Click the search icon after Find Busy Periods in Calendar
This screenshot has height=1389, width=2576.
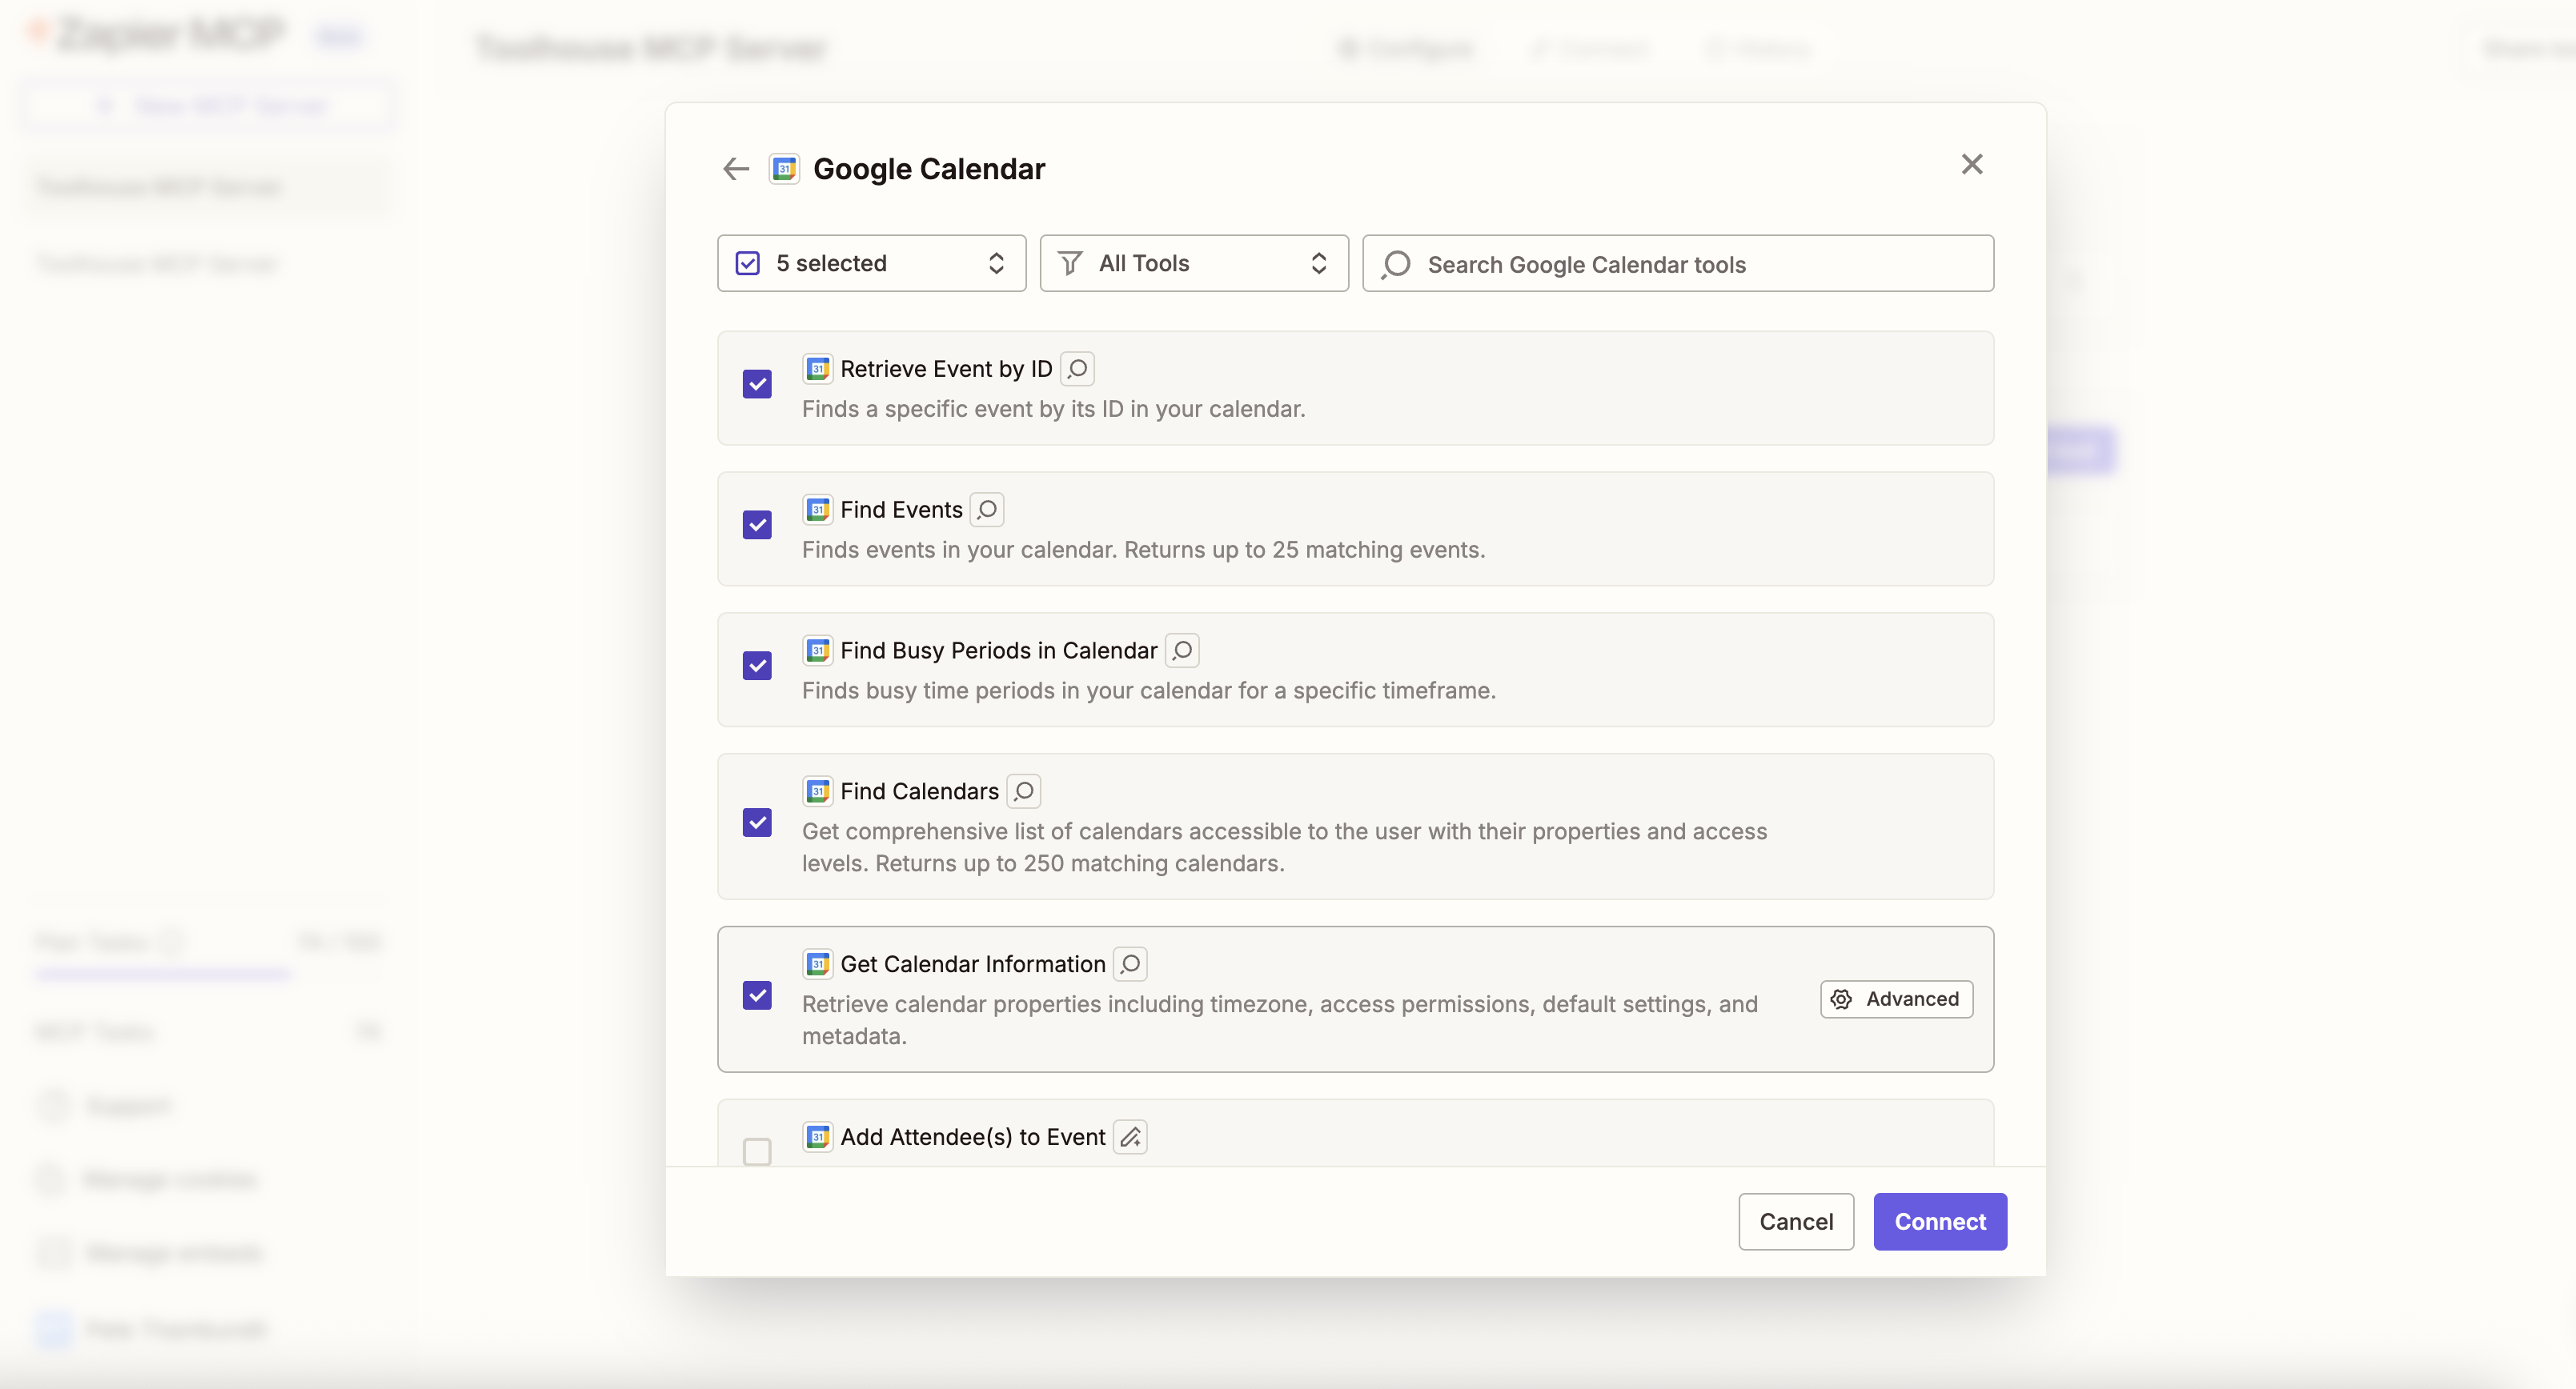pyautogui.click(x=1182, y=650)
